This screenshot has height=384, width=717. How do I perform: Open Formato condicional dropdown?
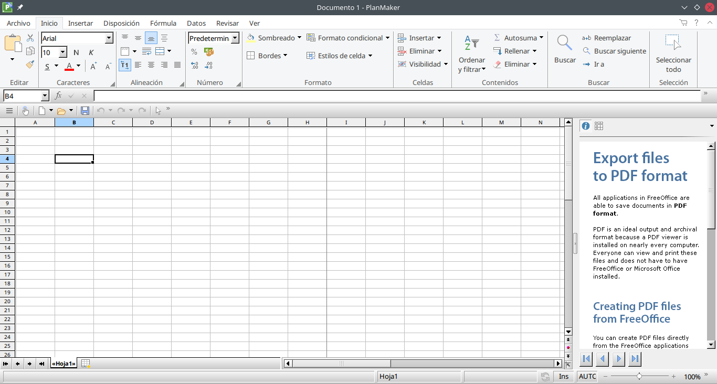387,38
